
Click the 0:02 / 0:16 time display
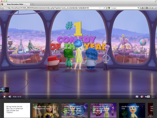pyautogui.click(x=17, y=97)
